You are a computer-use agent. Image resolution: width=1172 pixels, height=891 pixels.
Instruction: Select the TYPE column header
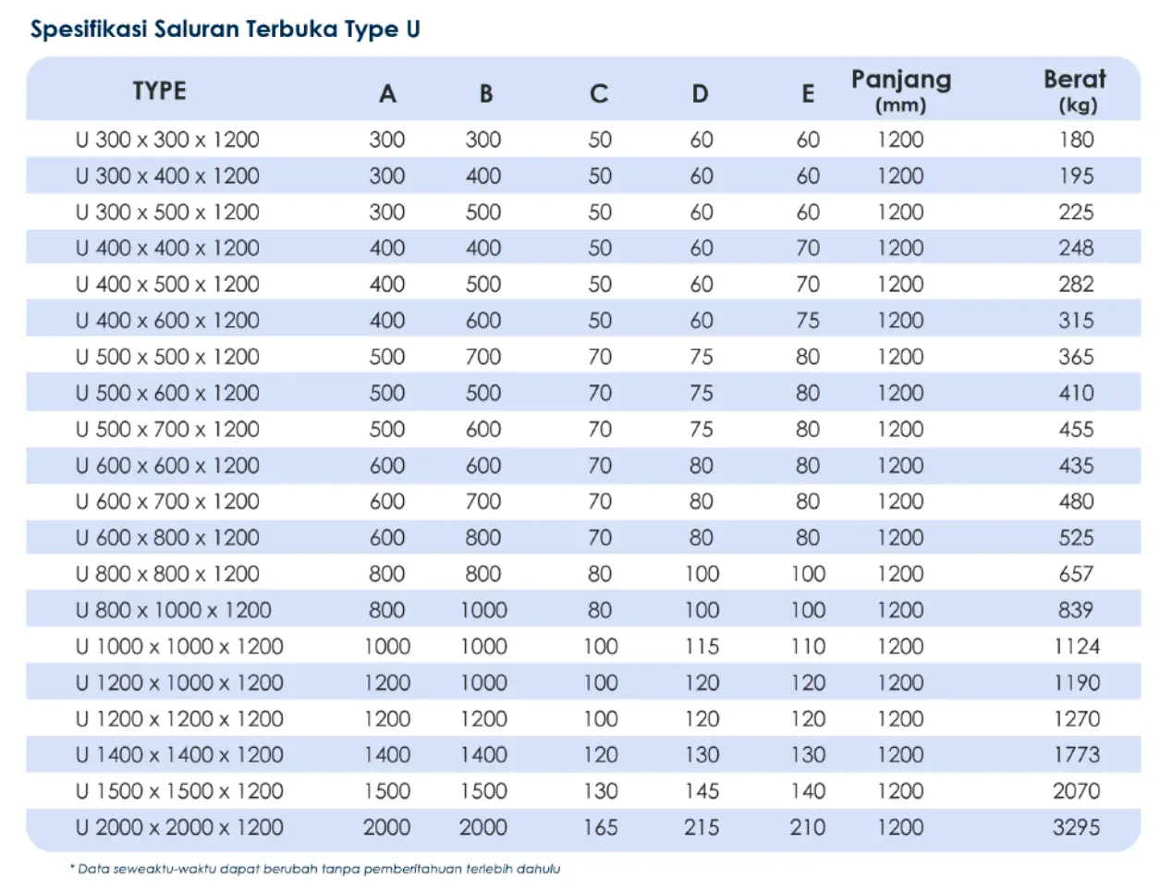click(x=159, y=91)
